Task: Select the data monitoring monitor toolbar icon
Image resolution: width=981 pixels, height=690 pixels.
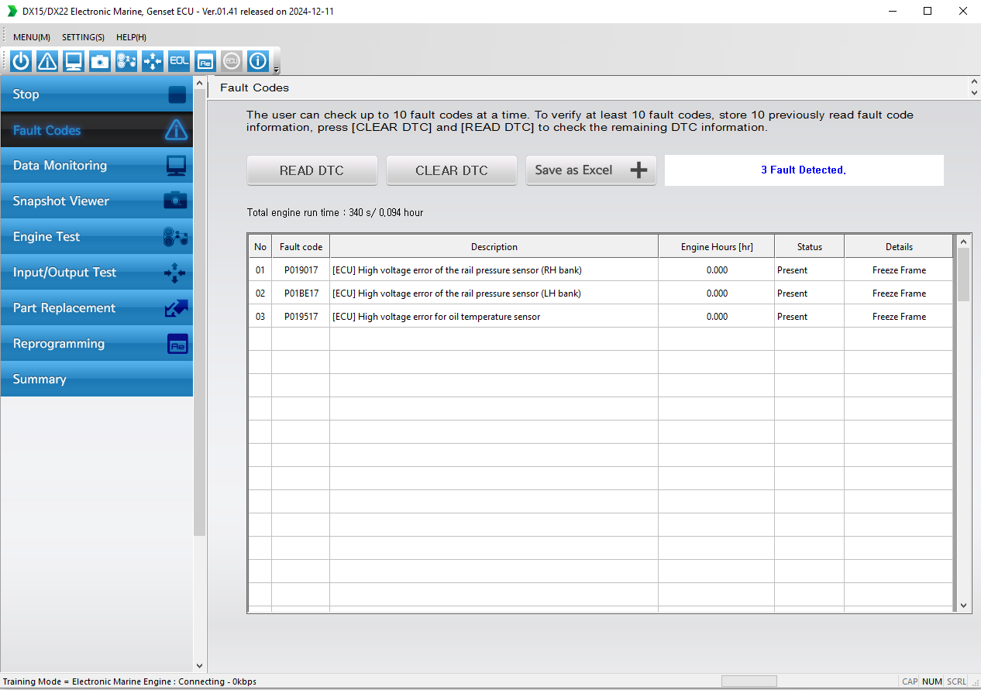Action: coord(74,60)
